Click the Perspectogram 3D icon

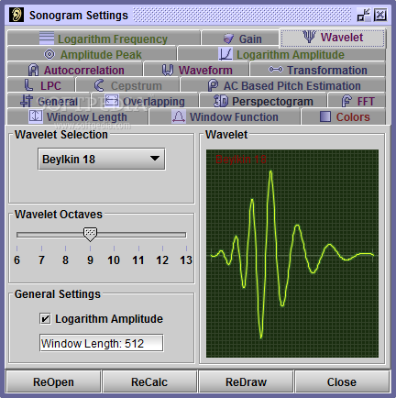[x=221, y=101]
